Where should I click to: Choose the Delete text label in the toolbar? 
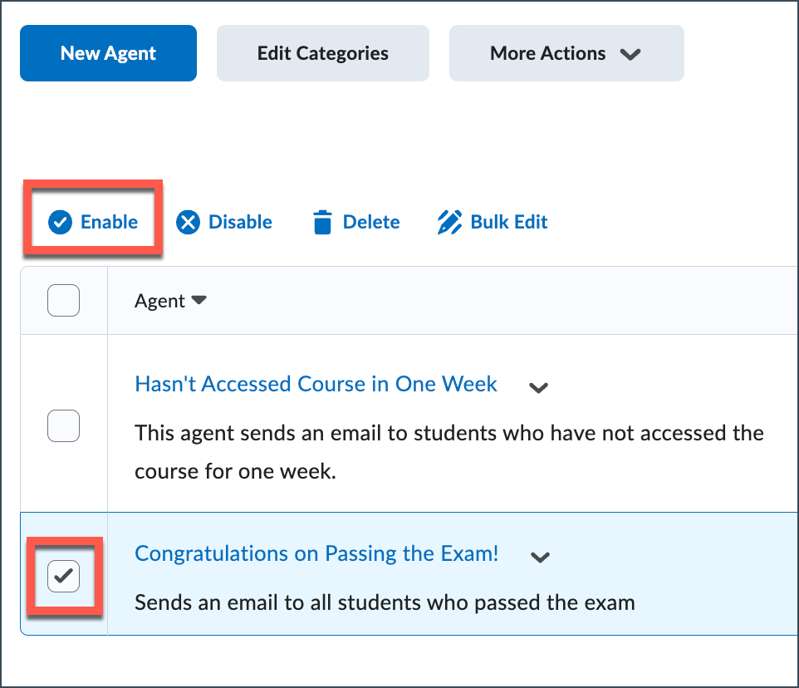click(x=371, y=223)
